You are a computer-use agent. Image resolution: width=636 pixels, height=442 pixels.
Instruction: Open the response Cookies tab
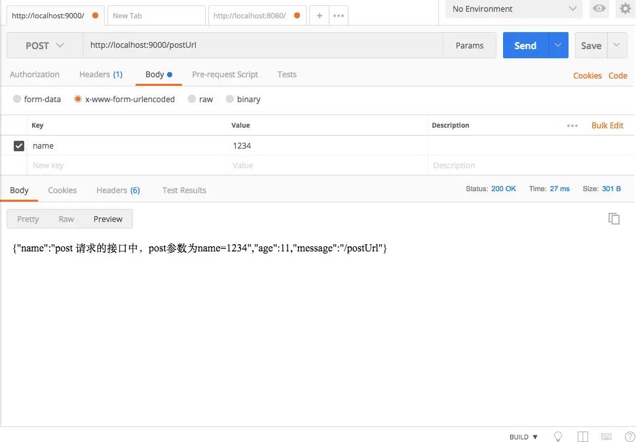(62, 190)
